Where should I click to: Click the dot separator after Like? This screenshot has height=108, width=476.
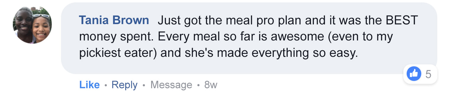coord(106,85)
